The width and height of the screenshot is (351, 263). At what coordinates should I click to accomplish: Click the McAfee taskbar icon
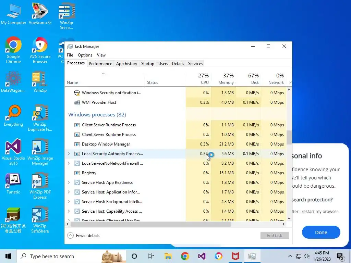pos(235,256)
